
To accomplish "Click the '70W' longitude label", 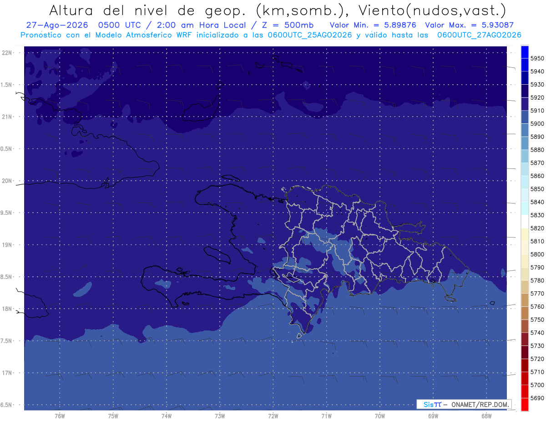I will [x=380, y=416].
